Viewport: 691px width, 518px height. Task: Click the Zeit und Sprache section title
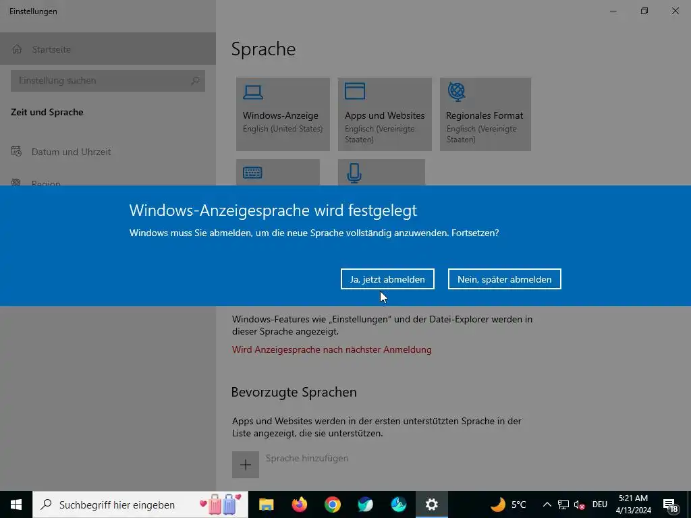tap(47, 112)
